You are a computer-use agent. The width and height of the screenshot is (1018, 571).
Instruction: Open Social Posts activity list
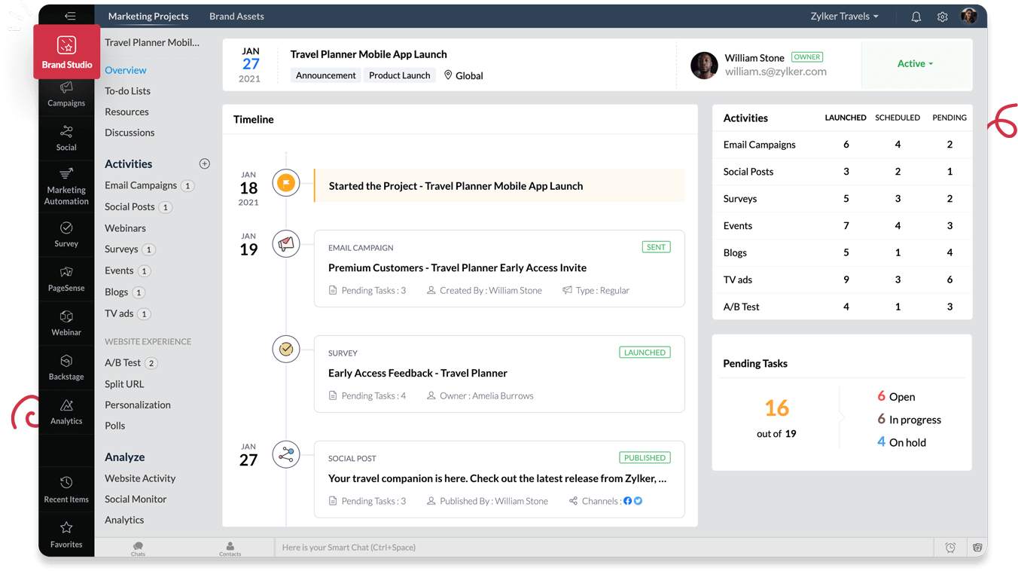tap(130, 206)
